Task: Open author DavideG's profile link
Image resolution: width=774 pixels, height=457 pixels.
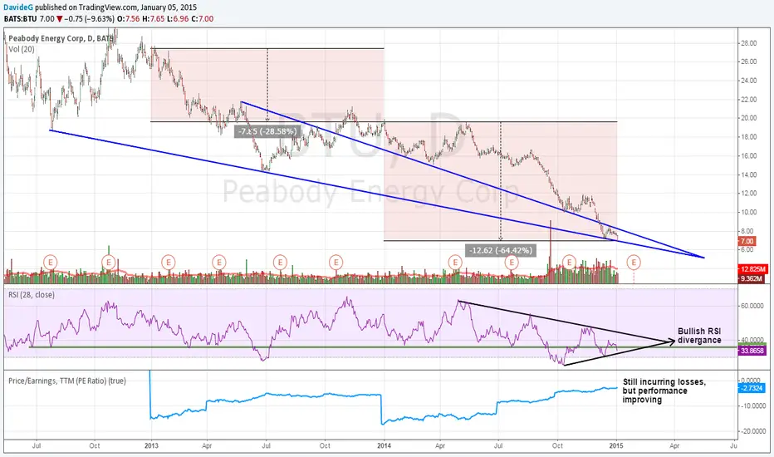Action: [x=17, y=7]
